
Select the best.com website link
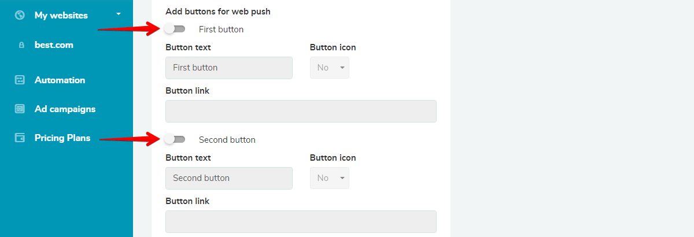pyautogui.click(x=54, y=45)
